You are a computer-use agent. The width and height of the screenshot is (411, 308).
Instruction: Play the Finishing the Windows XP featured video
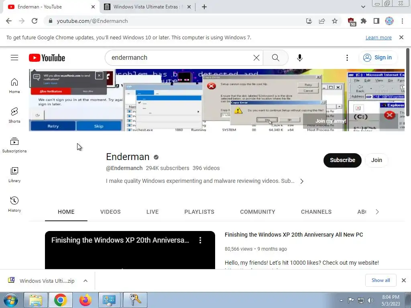pyautogui.click(x=130, y=250)
